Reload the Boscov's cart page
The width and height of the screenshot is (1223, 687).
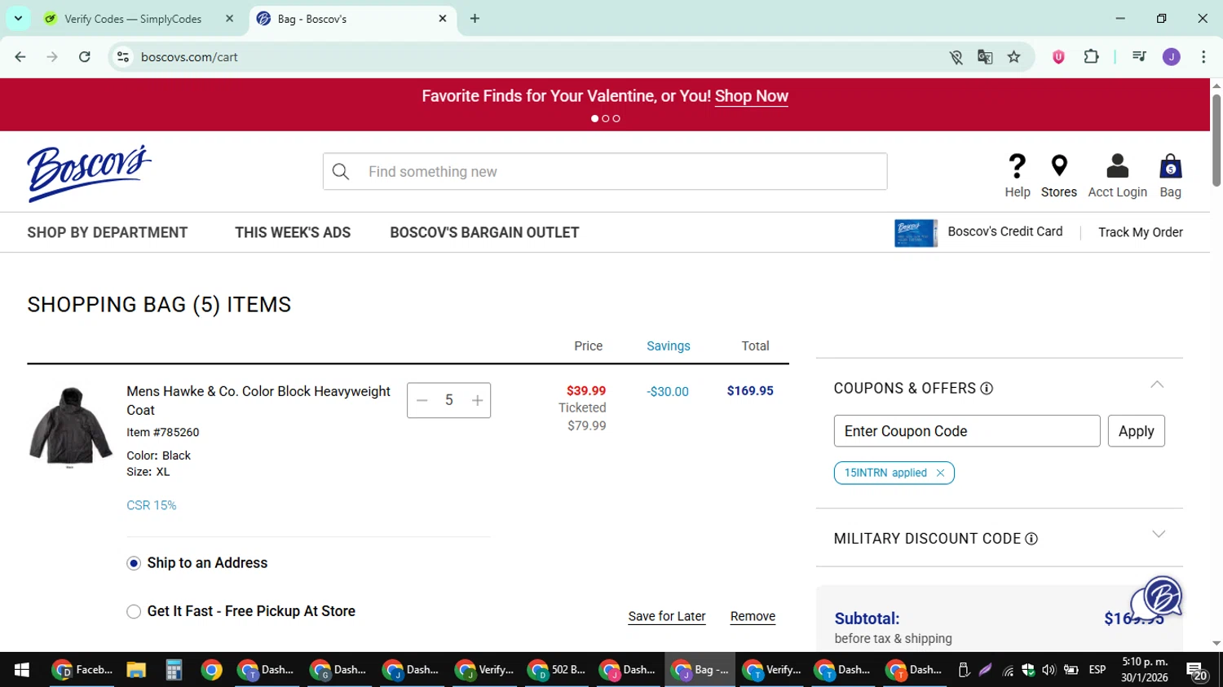point(84,57)
